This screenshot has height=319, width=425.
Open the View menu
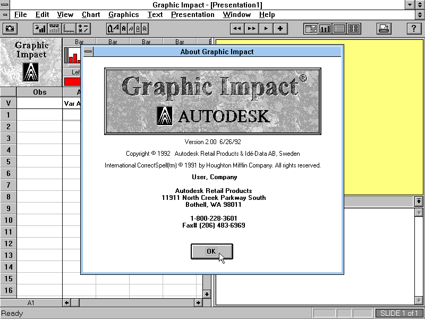tap(65, 15)
